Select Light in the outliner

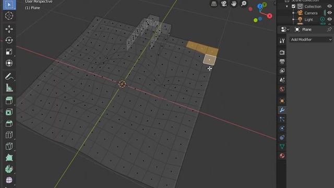click(x=308, y=20)
